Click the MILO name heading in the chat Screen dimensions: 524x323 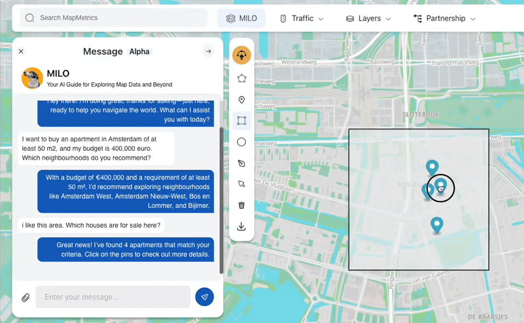click(58, 73)
